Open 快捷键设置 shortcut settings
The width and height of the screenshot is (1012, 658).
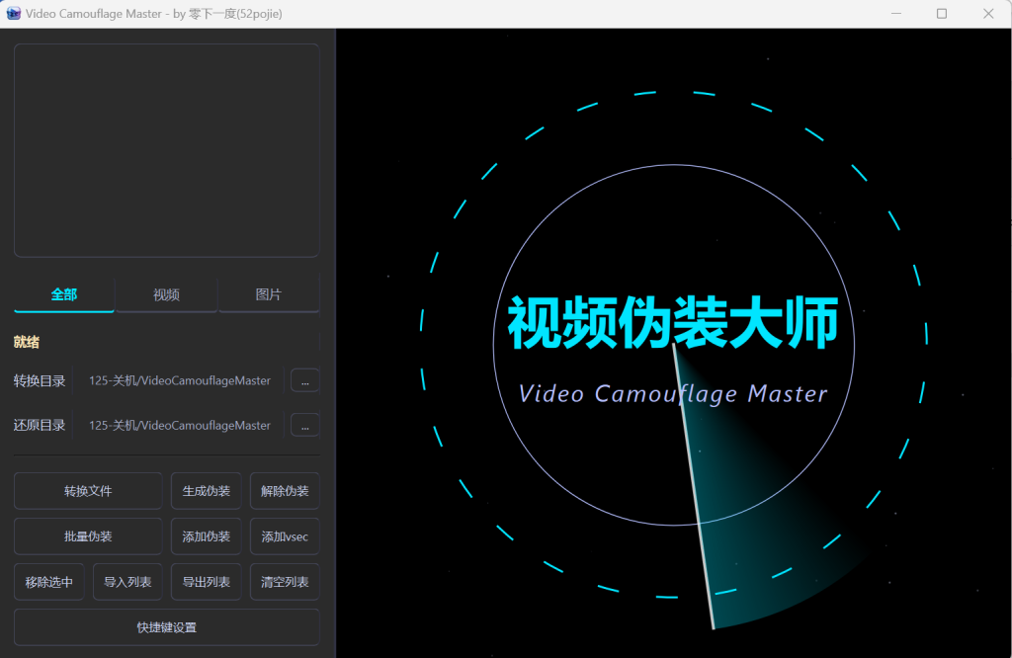coord(166,627)
